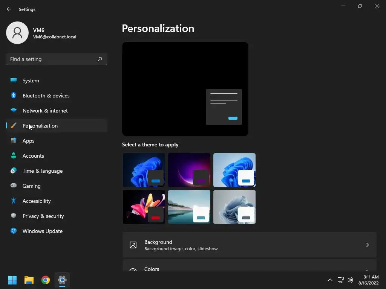Apply the purple glow theme
This screenshot has width=386, height=289.
[x=189, y=170]
